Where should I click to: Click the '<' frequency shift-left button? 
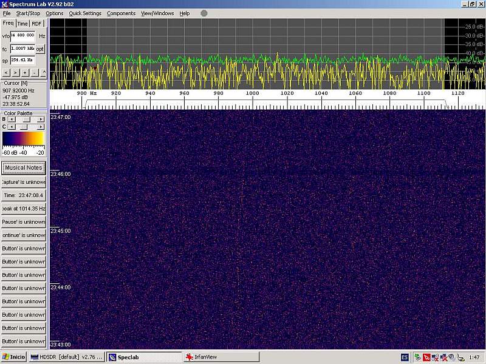(x=6, y=72)
